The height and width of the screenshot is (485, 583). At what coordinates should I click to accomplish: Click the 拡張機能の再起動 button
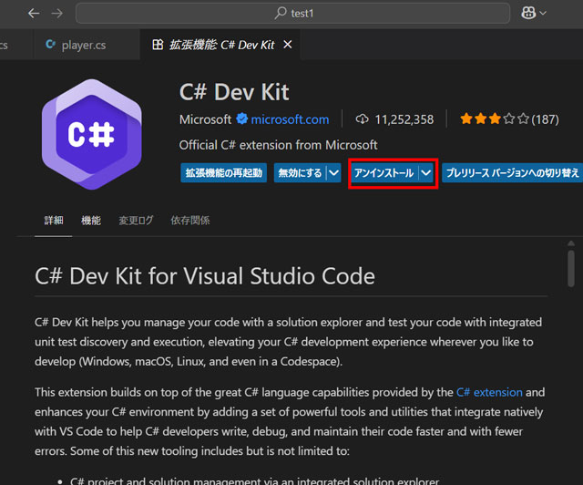pyautogui.click(x=223, y=172)
